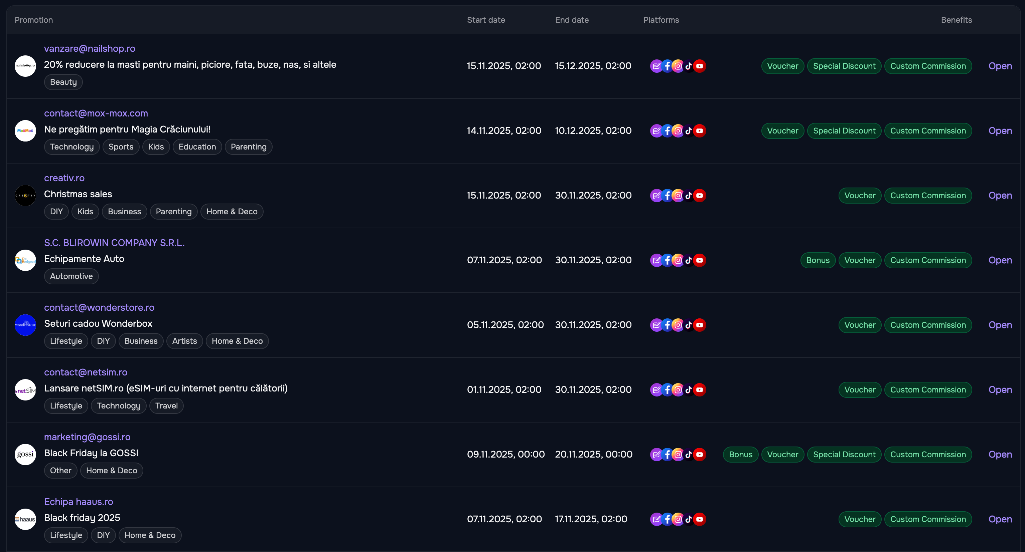Screen dimensions: 1025x552
Task: Select the Automotive category tag
Action: [71, 277]
